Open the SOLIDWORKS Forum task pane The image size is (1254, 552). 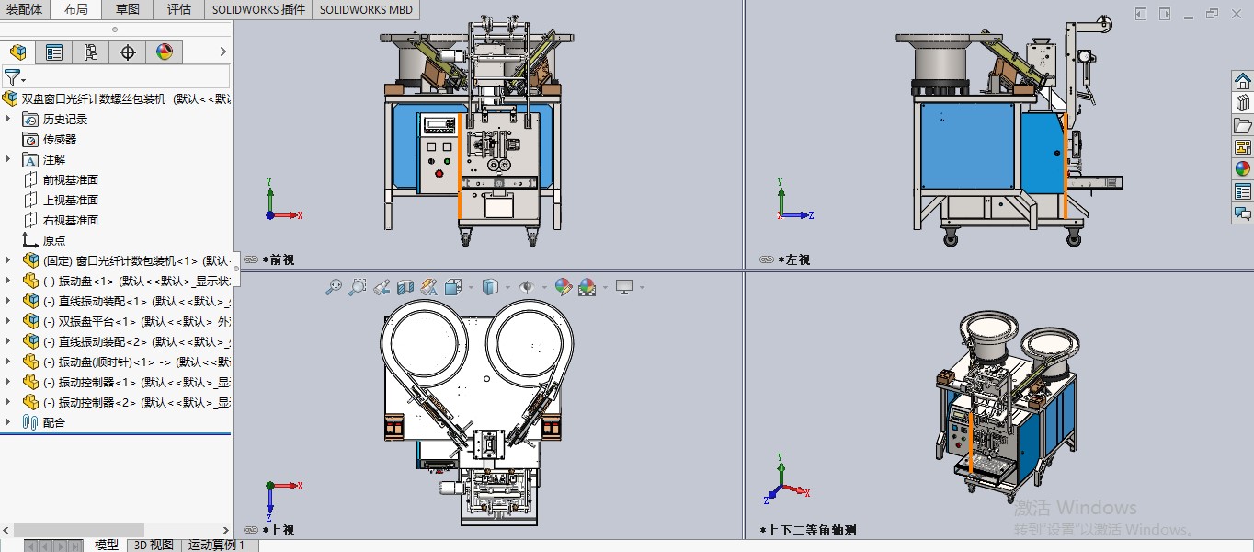tap(1243, 213)
